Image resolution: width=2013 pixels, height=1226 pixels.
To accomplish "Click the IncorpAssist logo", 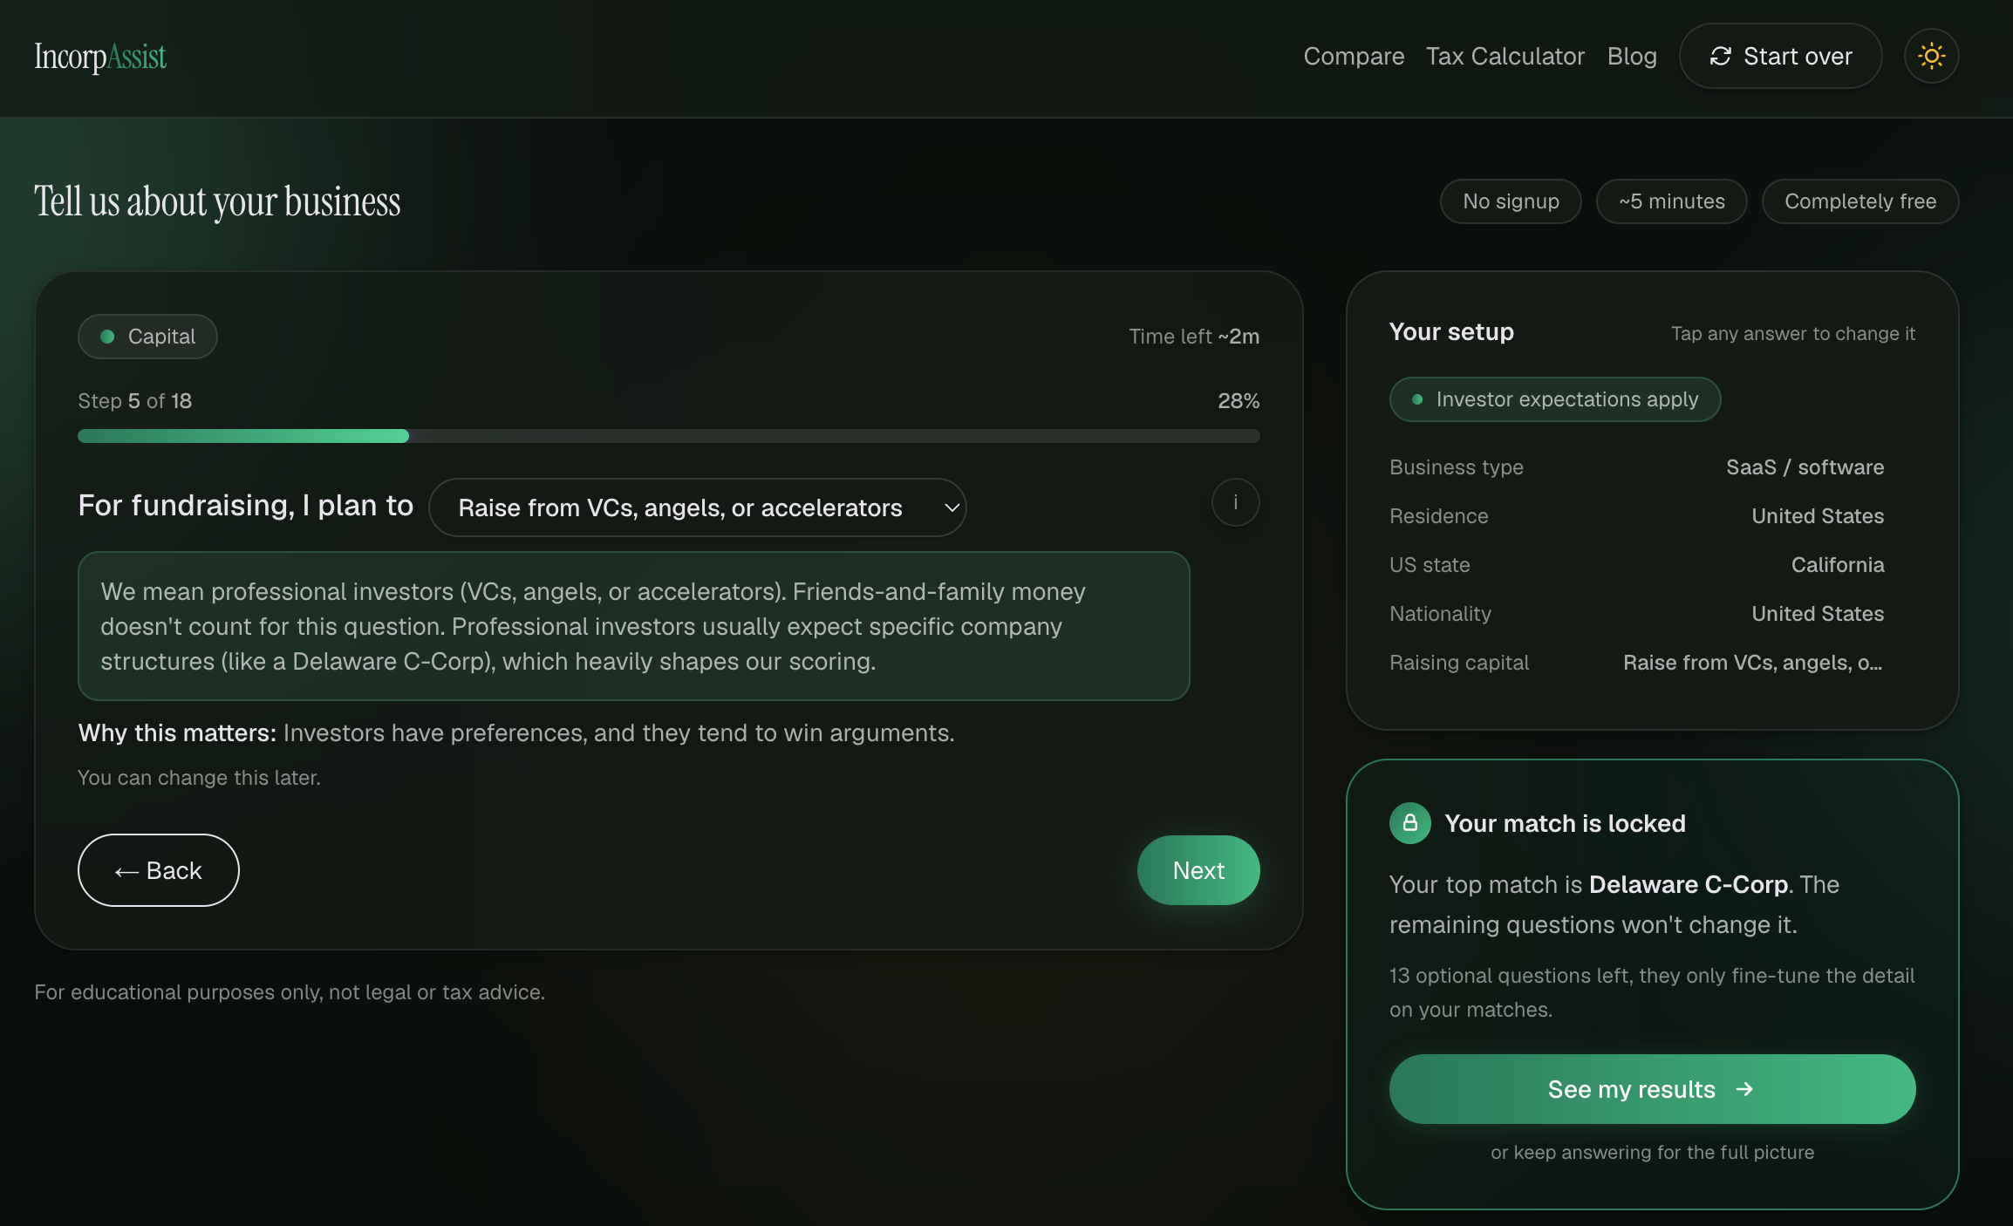I will click(x=100, y=57).
